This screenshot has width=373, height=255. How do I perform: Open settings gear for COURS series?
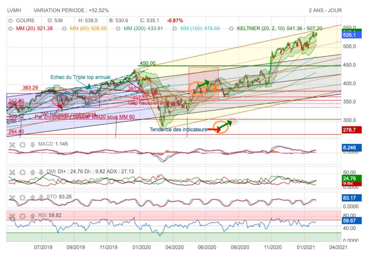coord(10,21)
